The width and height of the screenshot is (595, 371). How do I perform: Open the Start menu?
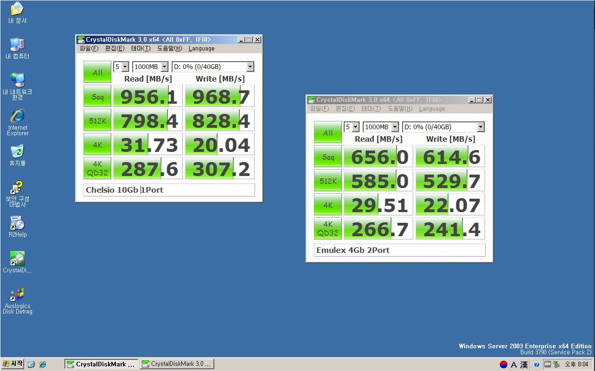(13, 364)
